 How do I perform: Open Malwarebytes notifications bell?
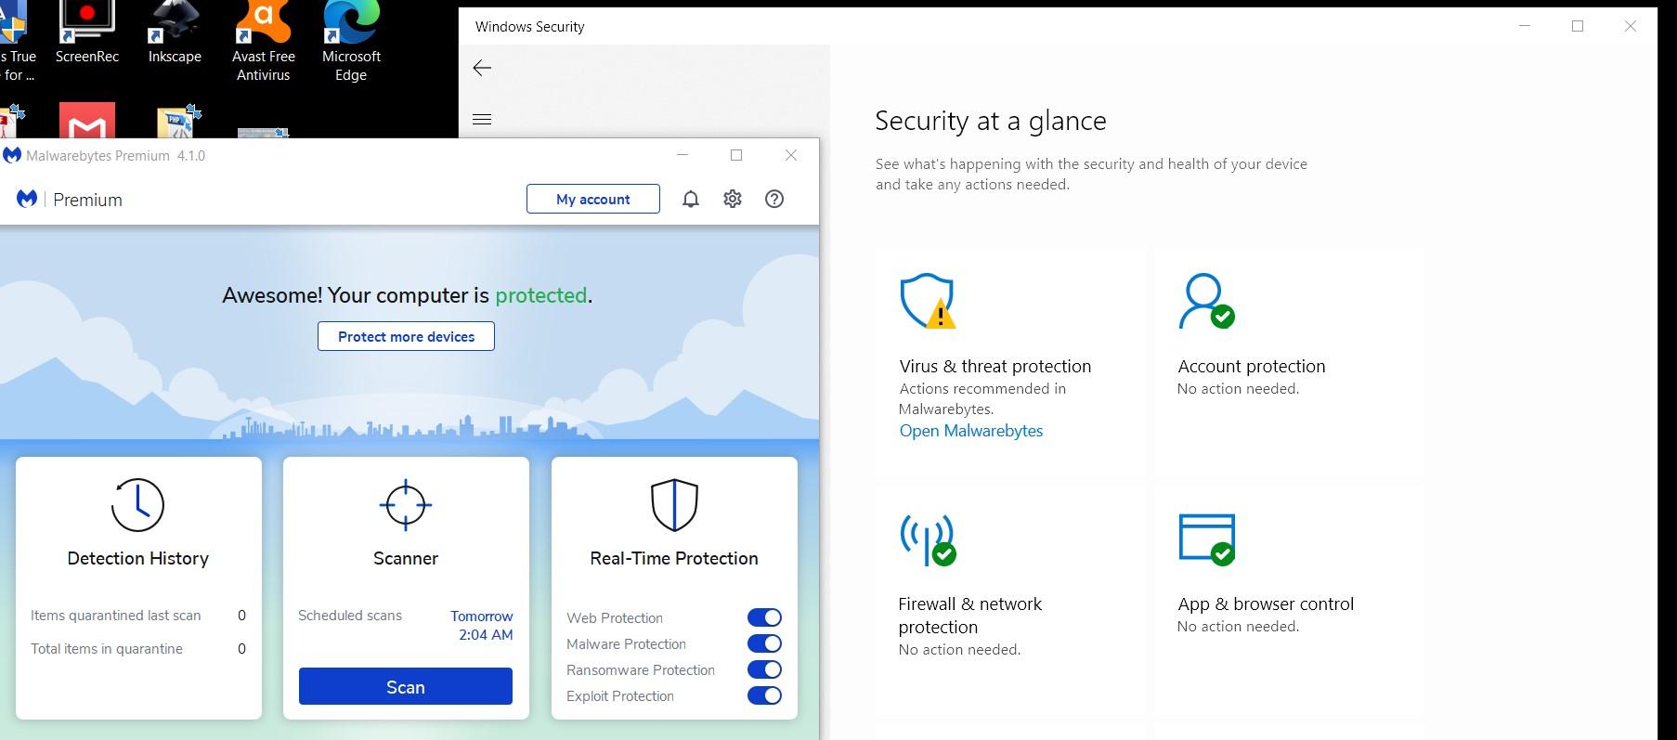coord(691,199)
